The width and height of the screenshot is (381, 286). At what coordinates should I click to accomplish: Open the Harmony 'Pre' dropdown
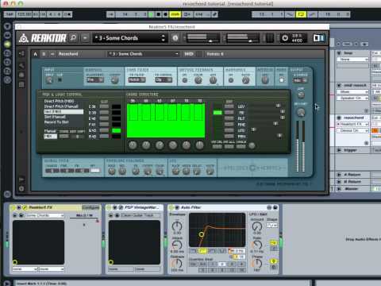[95, 79]
